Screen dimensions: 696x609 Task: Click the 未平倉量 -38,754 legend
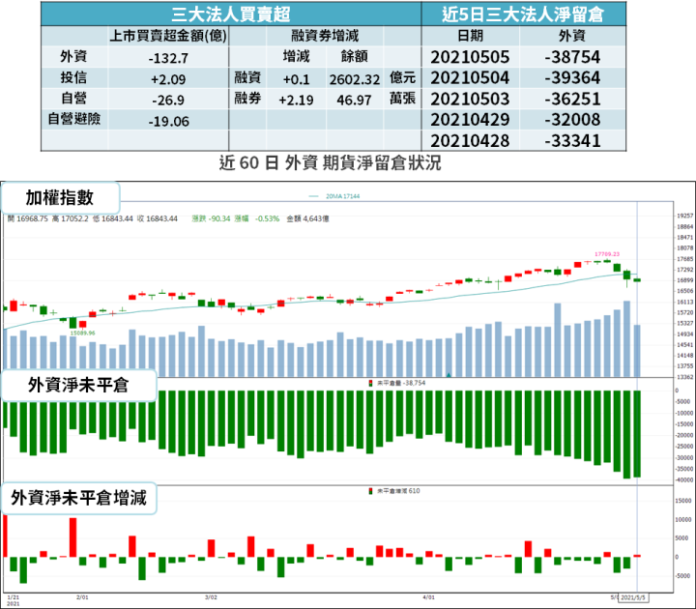click(397, 383)
